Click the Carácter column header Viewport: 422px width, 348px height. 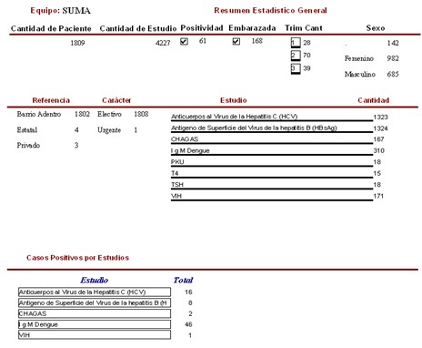[x=116, y=100]
